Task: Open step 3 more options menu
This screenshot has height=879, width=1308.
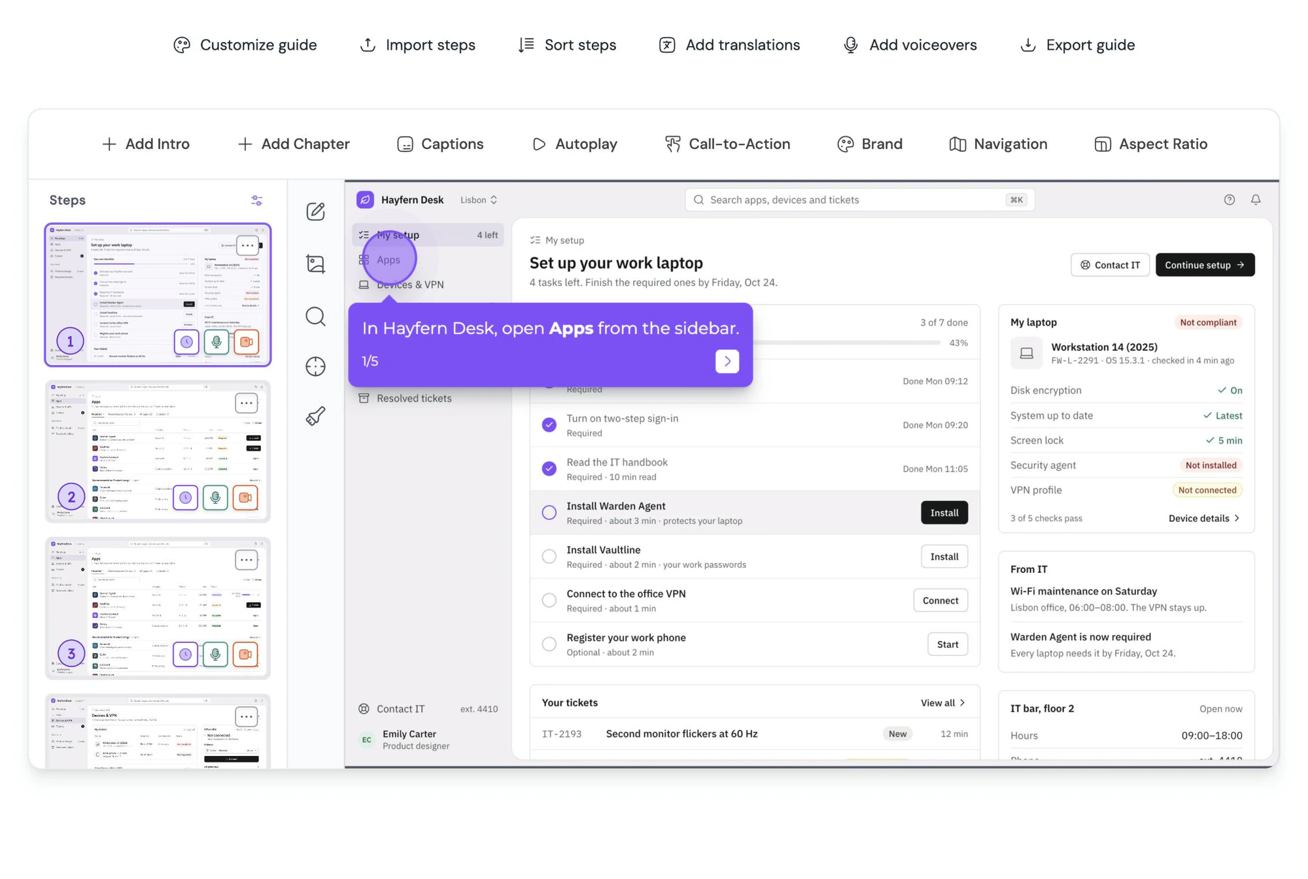Action: (246, 560)
